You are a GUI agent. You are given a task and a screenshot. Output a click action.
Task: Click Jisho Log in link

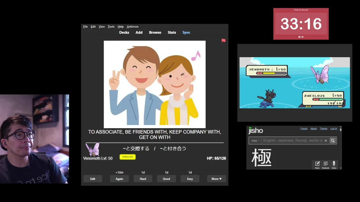click(334, 128)
